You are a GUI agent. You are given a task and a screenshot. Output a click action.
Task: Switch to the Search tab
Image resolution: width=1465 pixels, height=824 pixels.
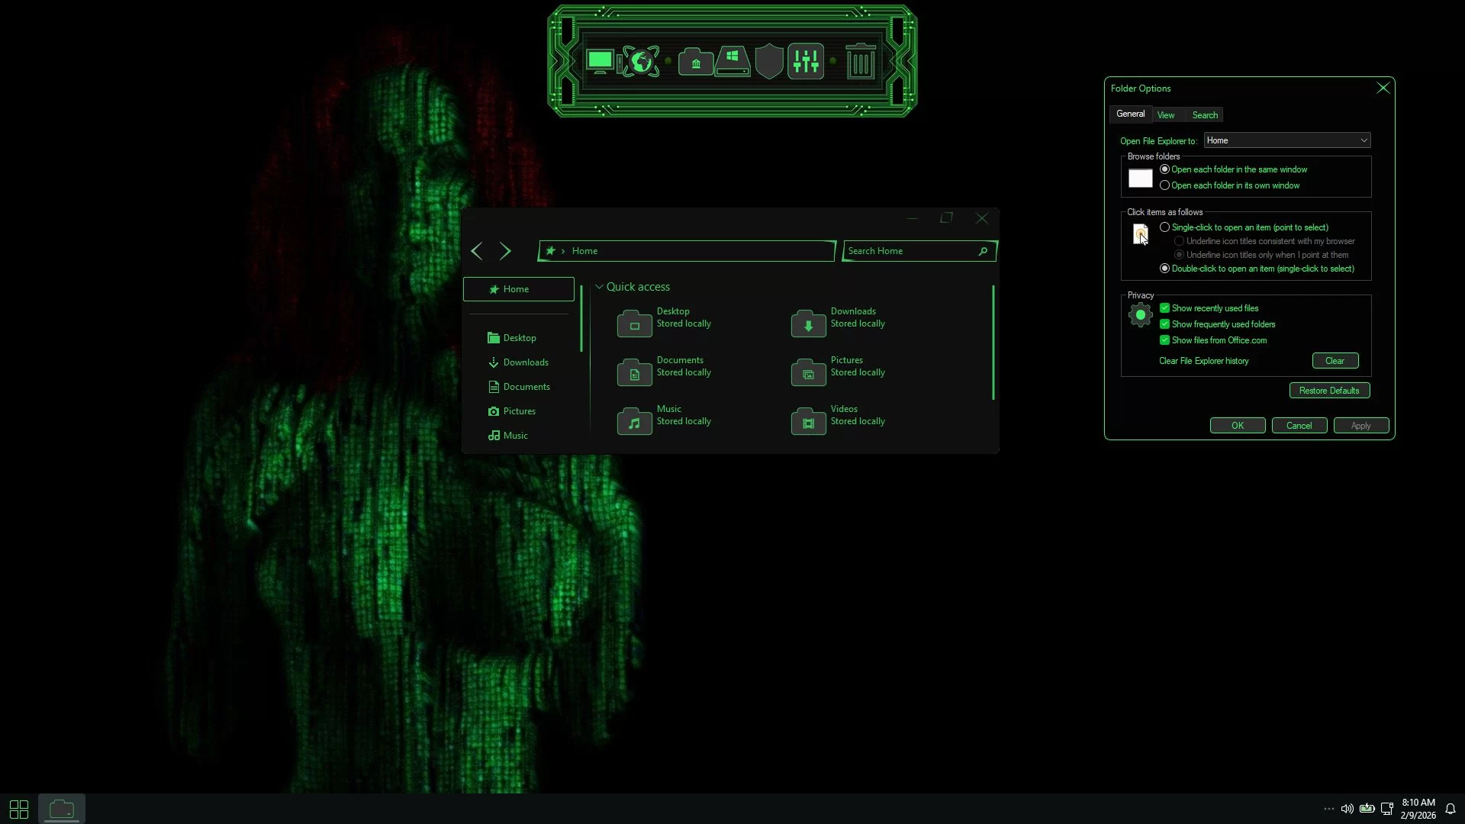click(1205, 115)
